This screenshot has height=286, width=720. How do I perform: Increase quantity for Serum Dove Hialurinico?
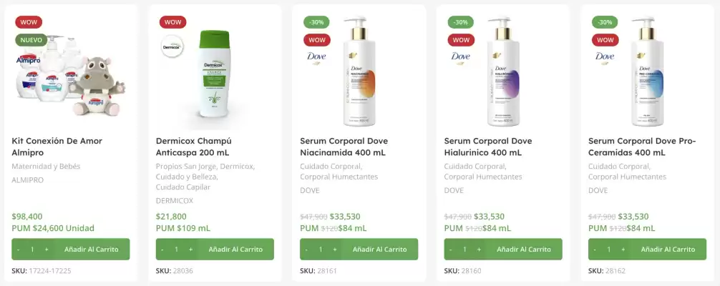pyautogui.click(x=479, y=250)
